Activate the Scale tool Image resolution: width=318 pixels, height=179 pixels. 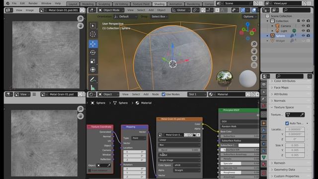(93, 61)
